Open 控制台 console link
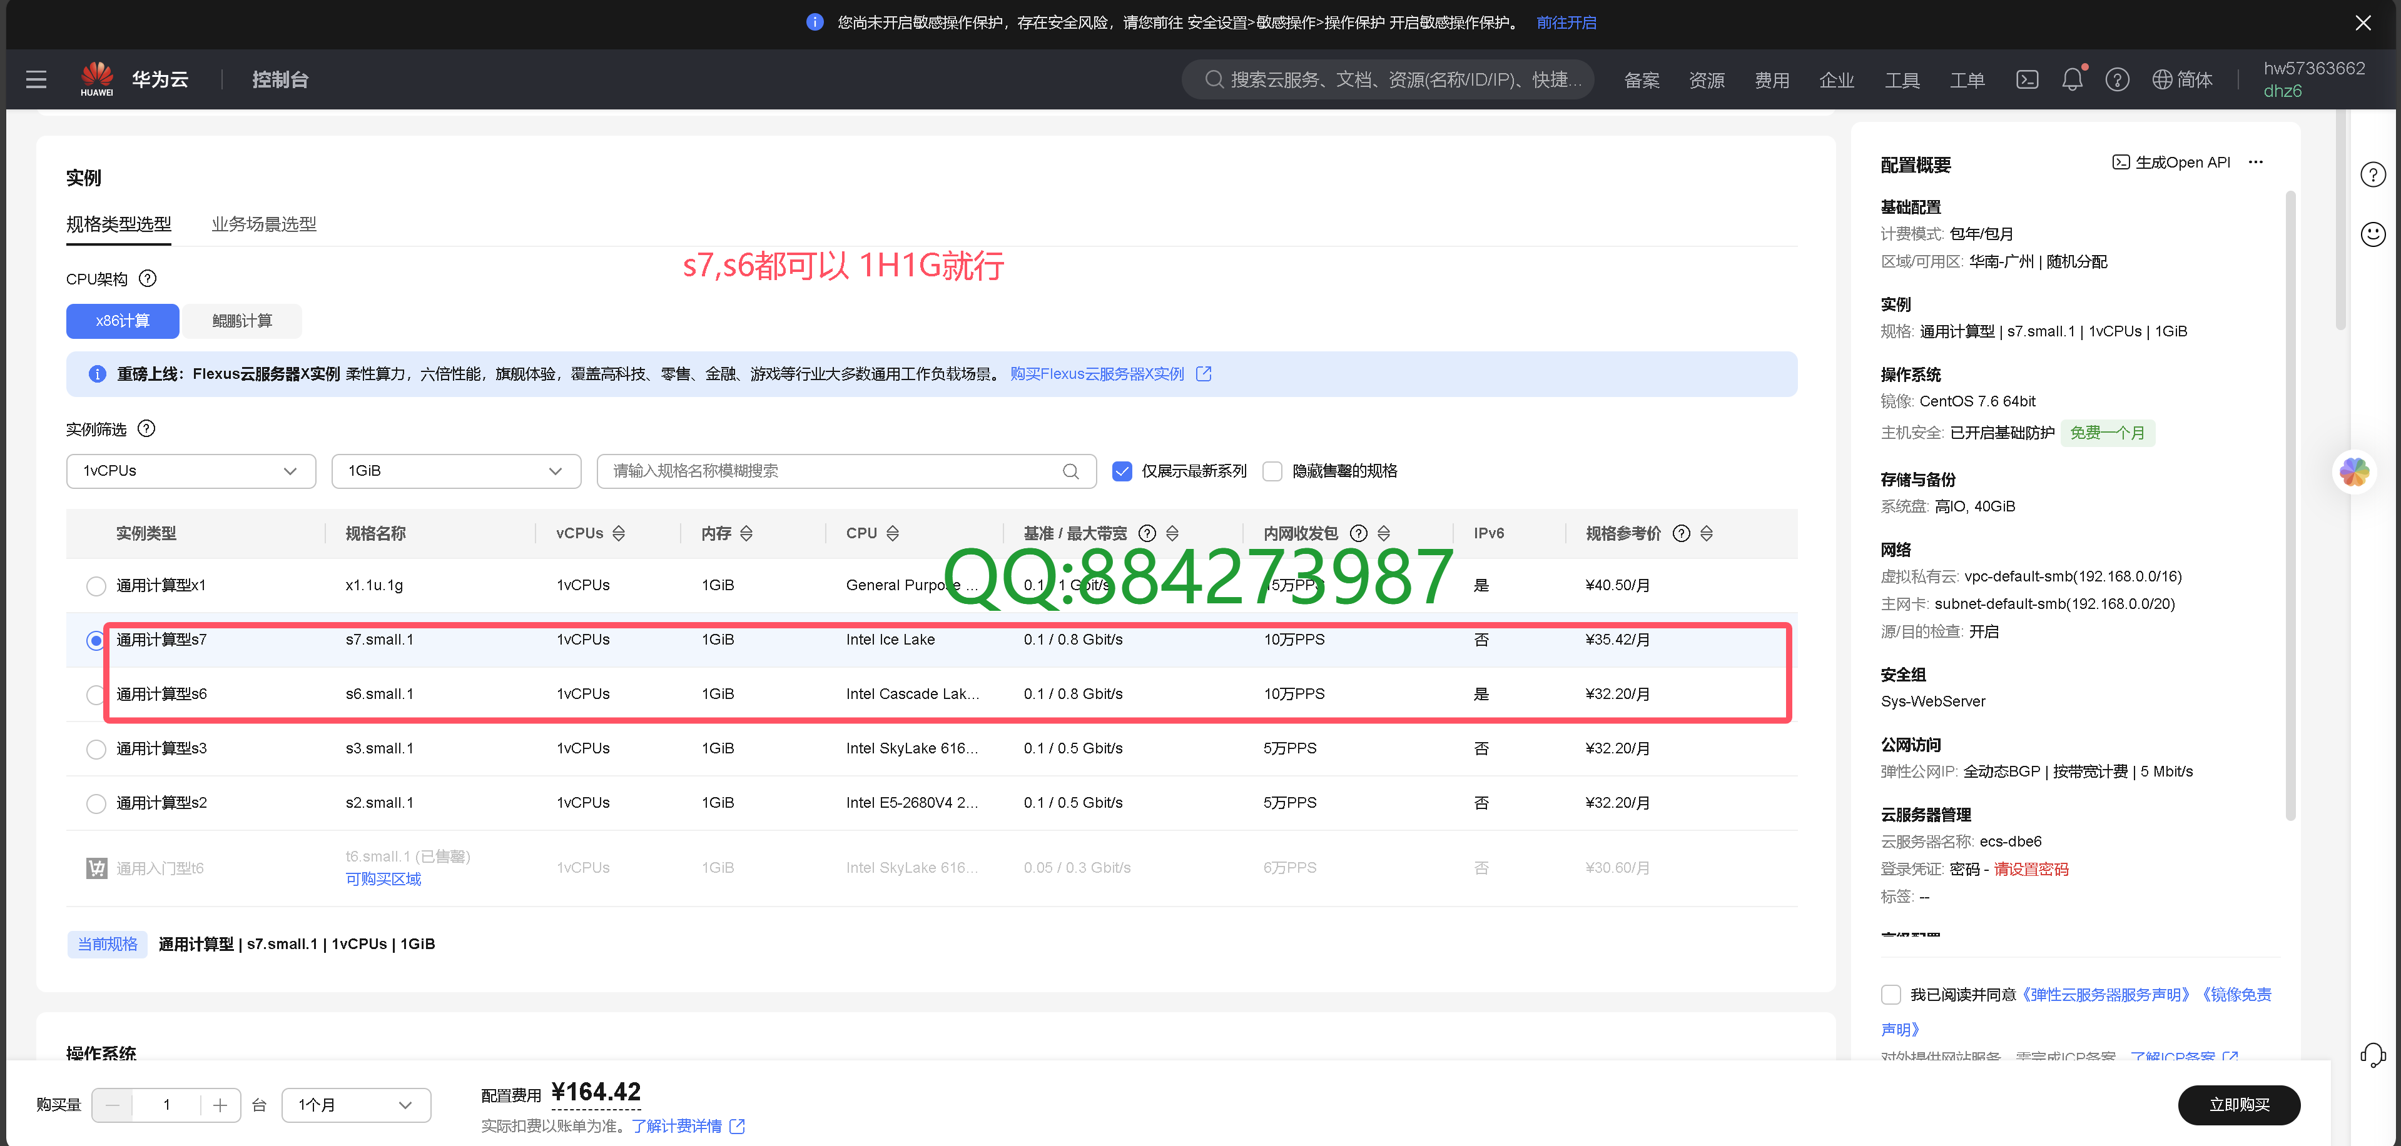This screenshot has width=2401, height=1146. click(280, 79)
